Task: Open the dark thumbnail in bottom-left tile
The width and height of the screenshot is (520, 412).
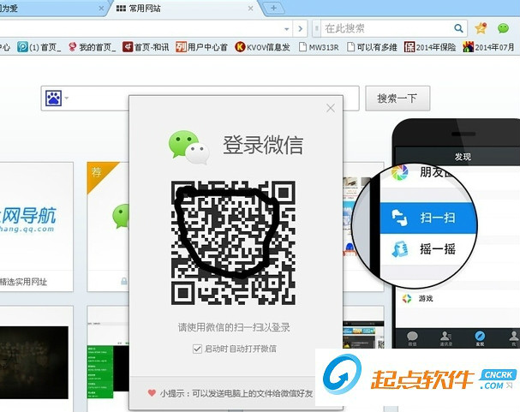Action: pos(33,362)
